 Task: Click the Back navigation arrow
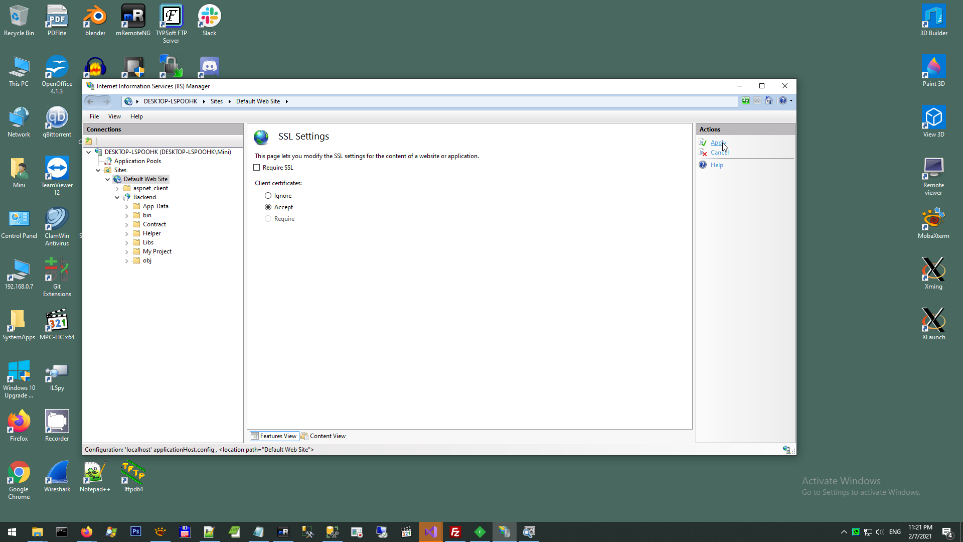pos(90,101)
